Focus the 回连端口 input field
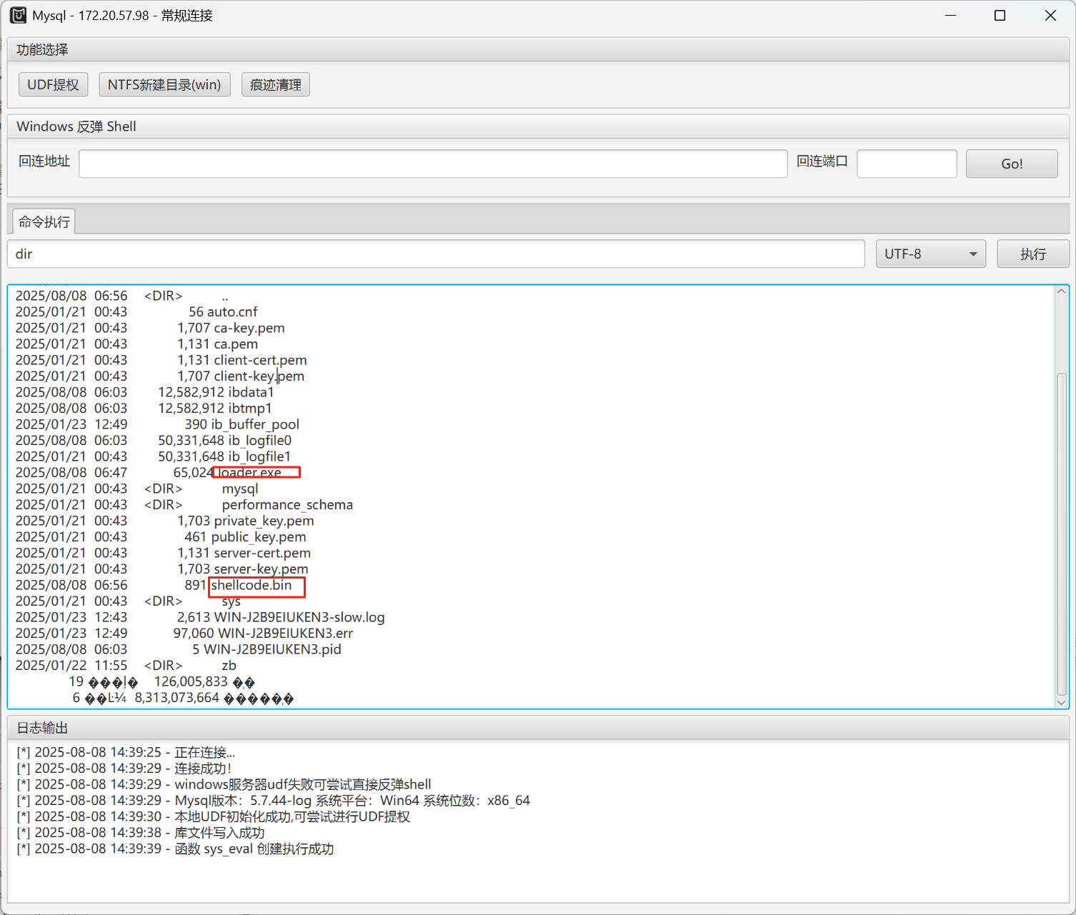Viewport: 1076px width, 915px height. (907, 164)
